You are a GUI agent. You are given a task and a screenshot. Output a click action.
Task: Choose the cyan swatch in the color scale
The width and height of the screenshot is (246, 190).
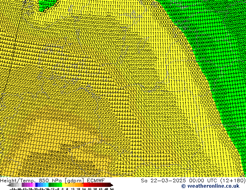[45, 185]
